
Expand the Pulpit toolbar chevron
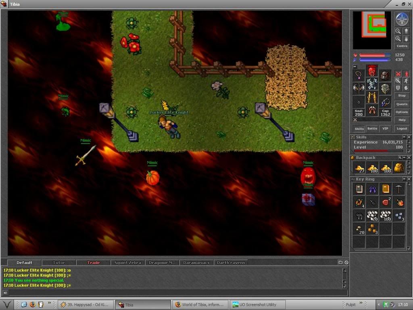pyautogui.click(x=361, y=303)
